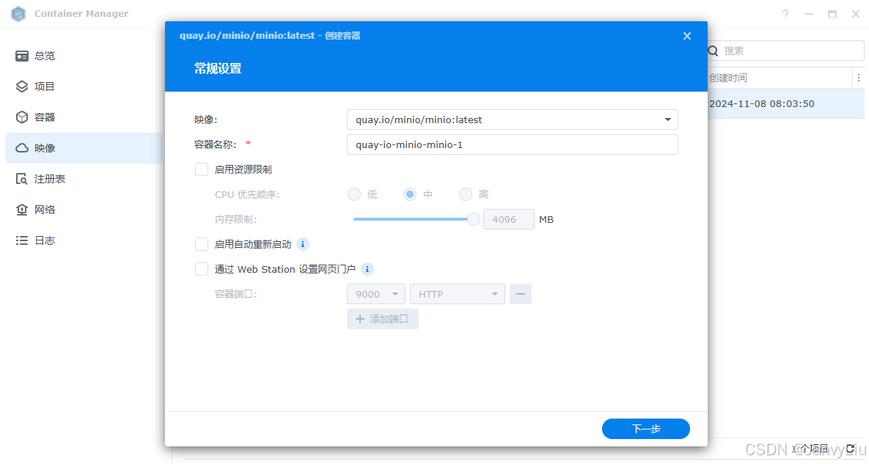The width and height of the screenshot is (869, 464).
Task: Enable the 启用资源限制 checkbox
Action: [202, 169]
